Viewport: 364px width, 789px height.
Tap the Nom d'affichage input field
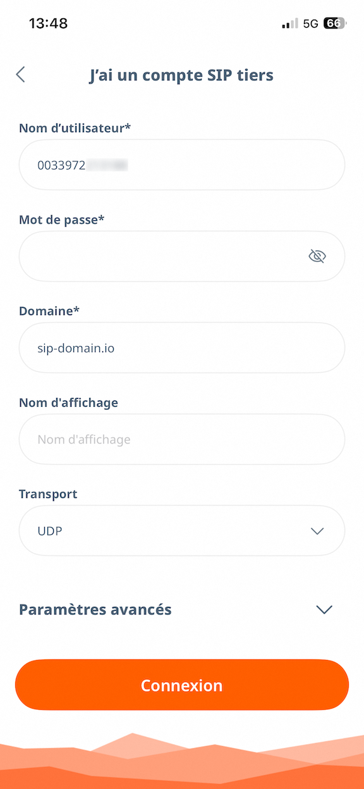click(182, 439)
